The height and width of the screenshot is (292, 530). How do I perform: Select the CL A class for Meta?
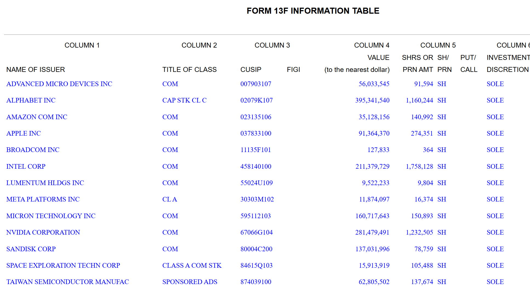[x=170, y=199]
